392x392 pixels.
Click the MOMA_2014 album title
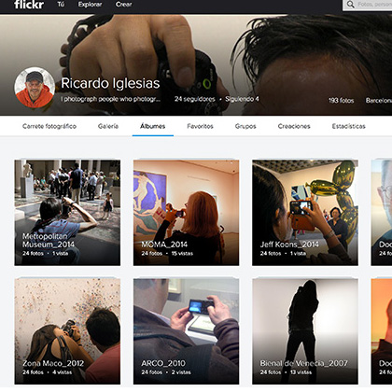pyautogui.click(x=164, y=245)
